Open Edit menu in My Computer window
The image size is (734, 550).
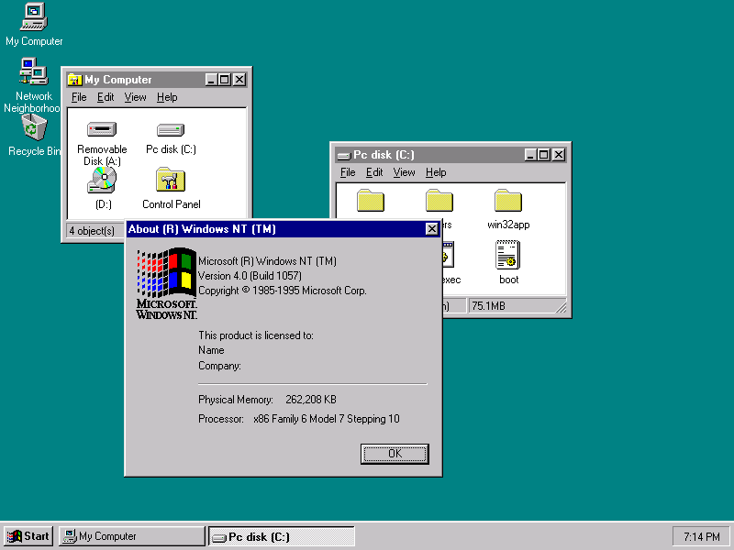[x=106, y=97]
